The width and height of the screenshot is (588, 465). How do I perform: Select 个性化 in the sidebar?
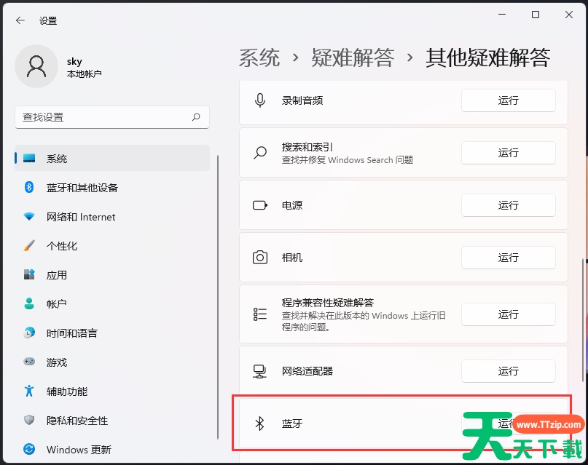(x=62, y=246)
